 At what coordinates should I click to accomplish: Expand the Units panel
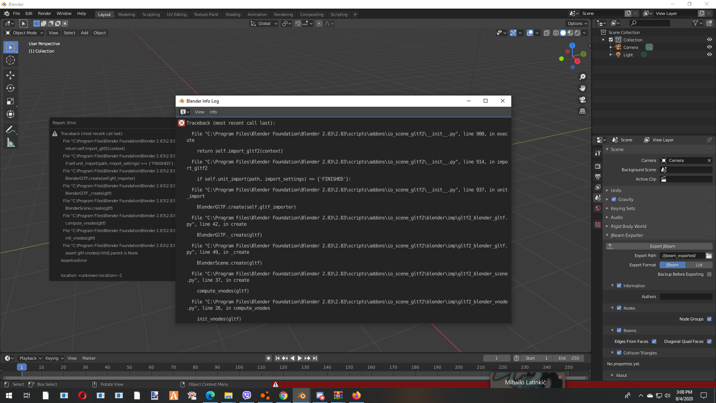pyautogui.click(x=616, y=190)
